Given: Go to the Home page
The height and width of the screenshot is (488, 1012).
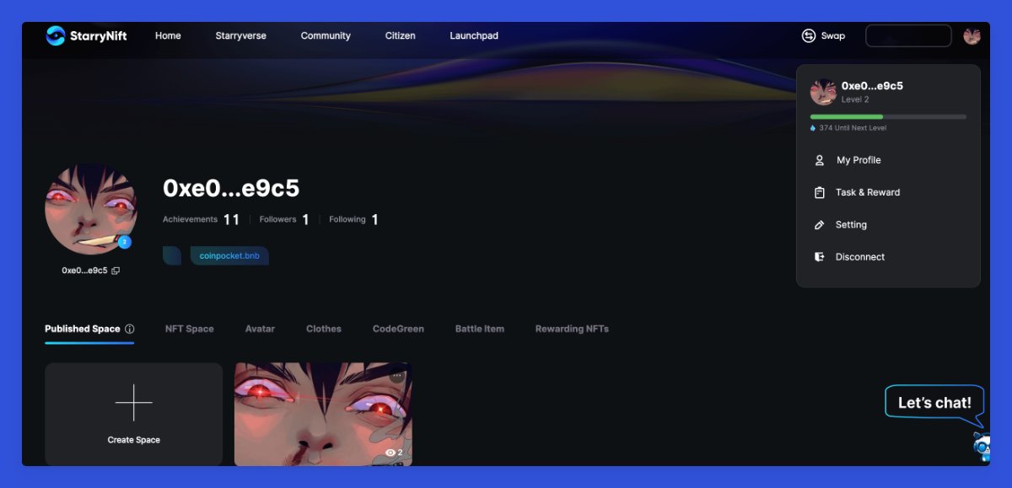Looking at the screenshot, I should [x=168, y=35].
